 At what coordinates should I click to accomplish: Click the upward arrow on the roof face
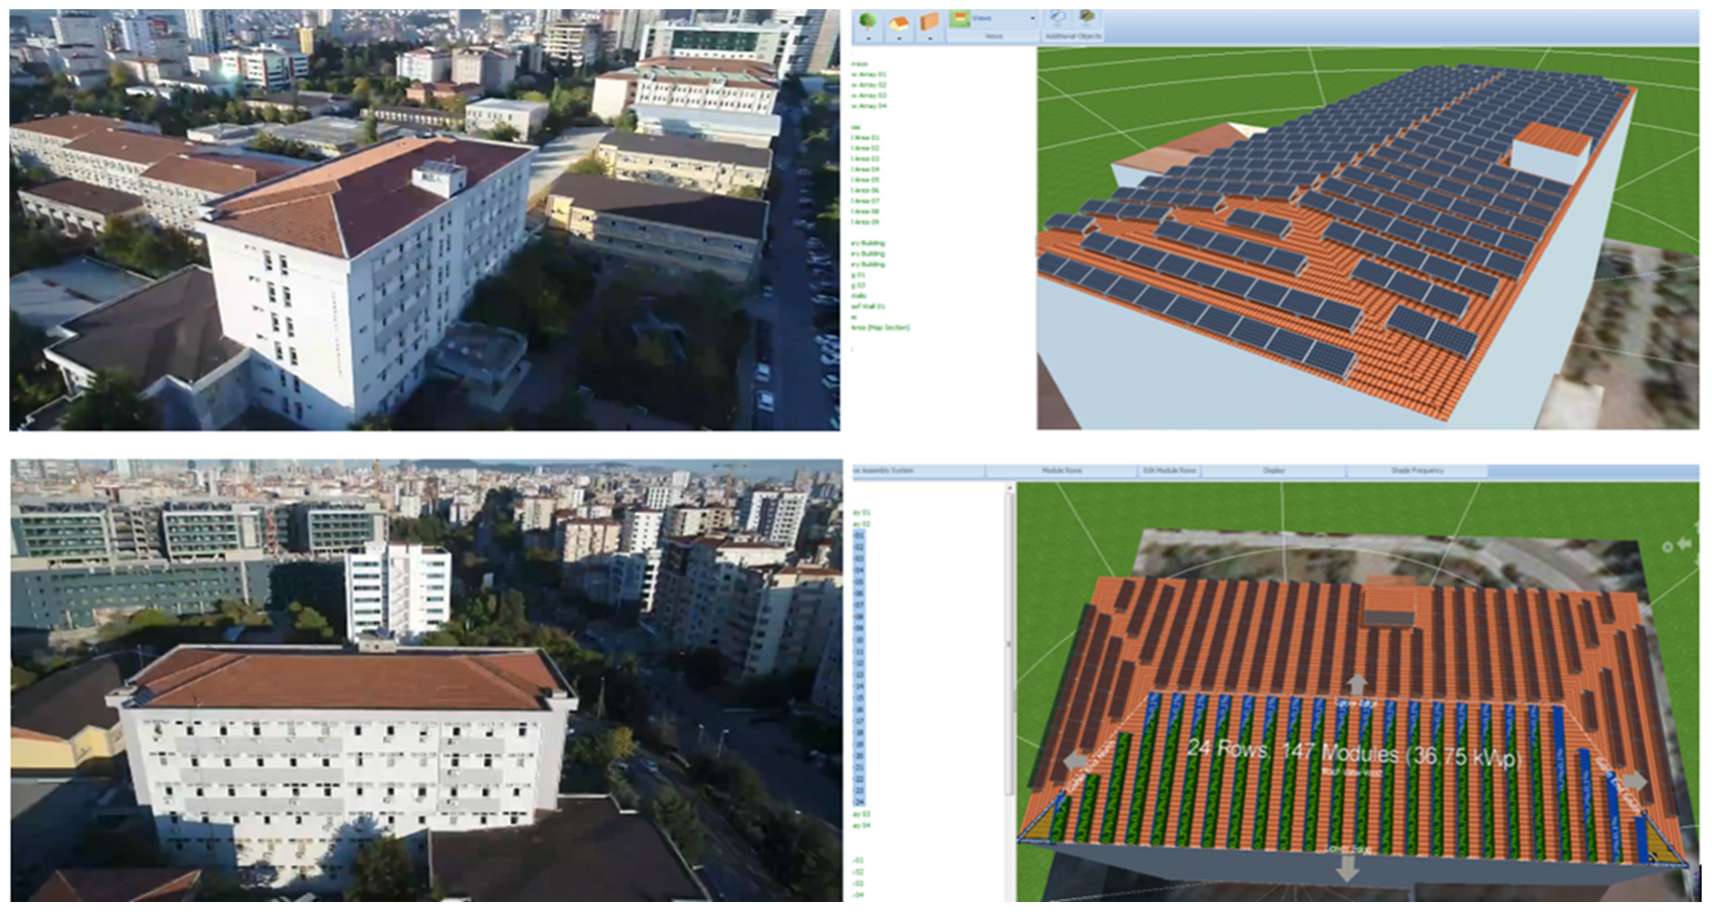pyautogui.click(x=1357, y=685)
